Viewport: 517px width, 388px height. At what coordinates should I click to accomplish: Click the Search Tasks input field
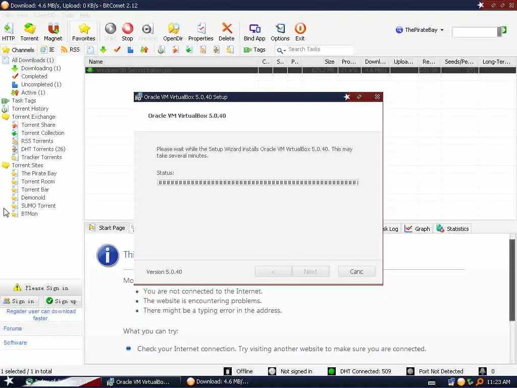tap(320, 50)
